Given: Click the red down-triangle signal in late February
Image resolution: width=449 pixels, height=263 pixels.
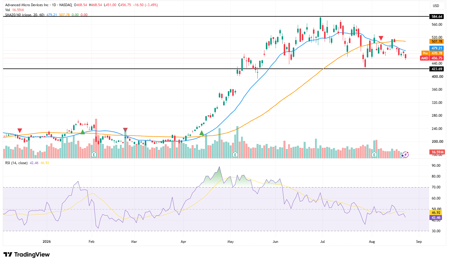Looking at the screenshot, I should tap(125, 130).
